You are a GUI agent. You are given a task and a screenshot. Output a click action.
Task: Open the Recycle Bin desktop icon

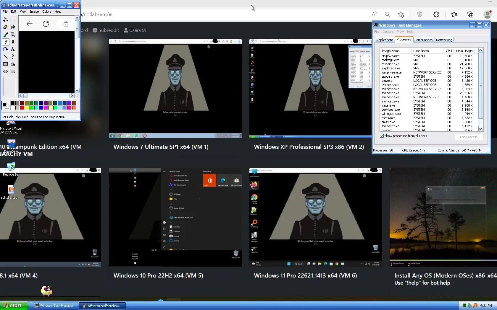pos(11,169)
